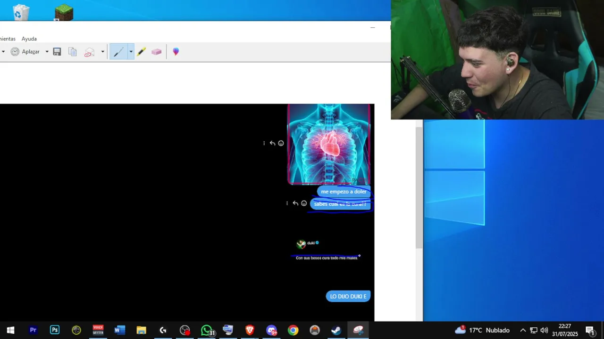The height and width of the screenshot is (339, 604).
Task: Open the notification center icon
Action: [590, 330]
